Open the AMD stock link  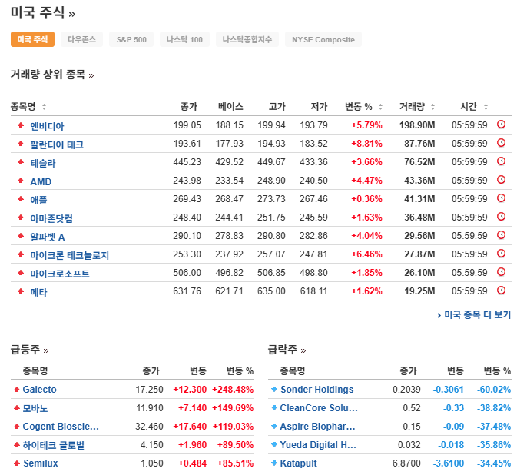pyautogui.click(x=41, y=181)
